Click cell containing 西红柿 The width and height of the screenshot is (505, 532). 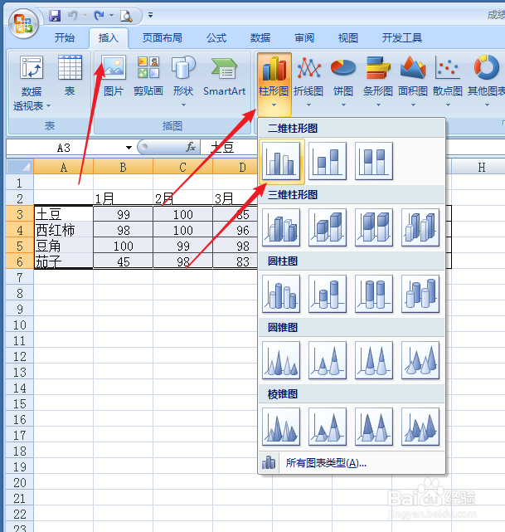click(63, 230)
